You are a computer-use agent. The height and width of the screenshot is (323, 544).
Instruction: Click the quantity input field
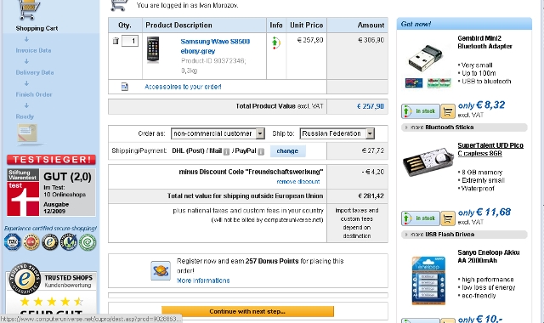click(130, 41)
